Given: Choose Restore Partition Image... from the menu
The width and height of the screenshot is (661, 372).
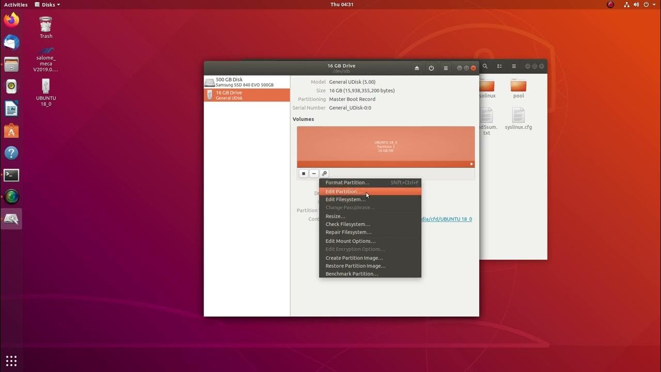Looking at the screenshot, I should (370, 266).
